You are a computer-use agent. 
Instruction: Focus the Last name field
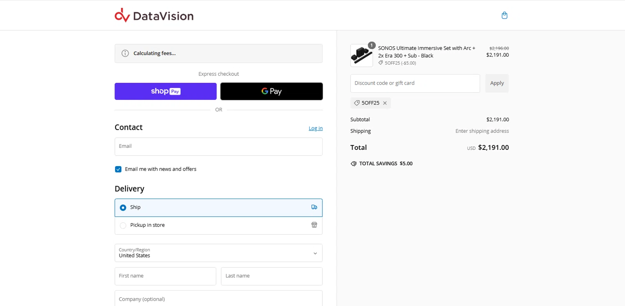coord(272,276)
